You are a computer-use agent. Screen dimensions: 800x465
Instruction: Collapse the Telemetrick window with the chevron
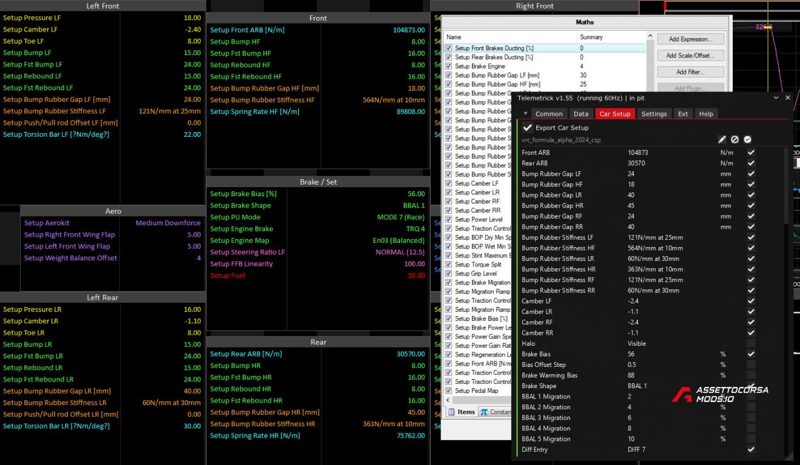click(x=776, y=97)
